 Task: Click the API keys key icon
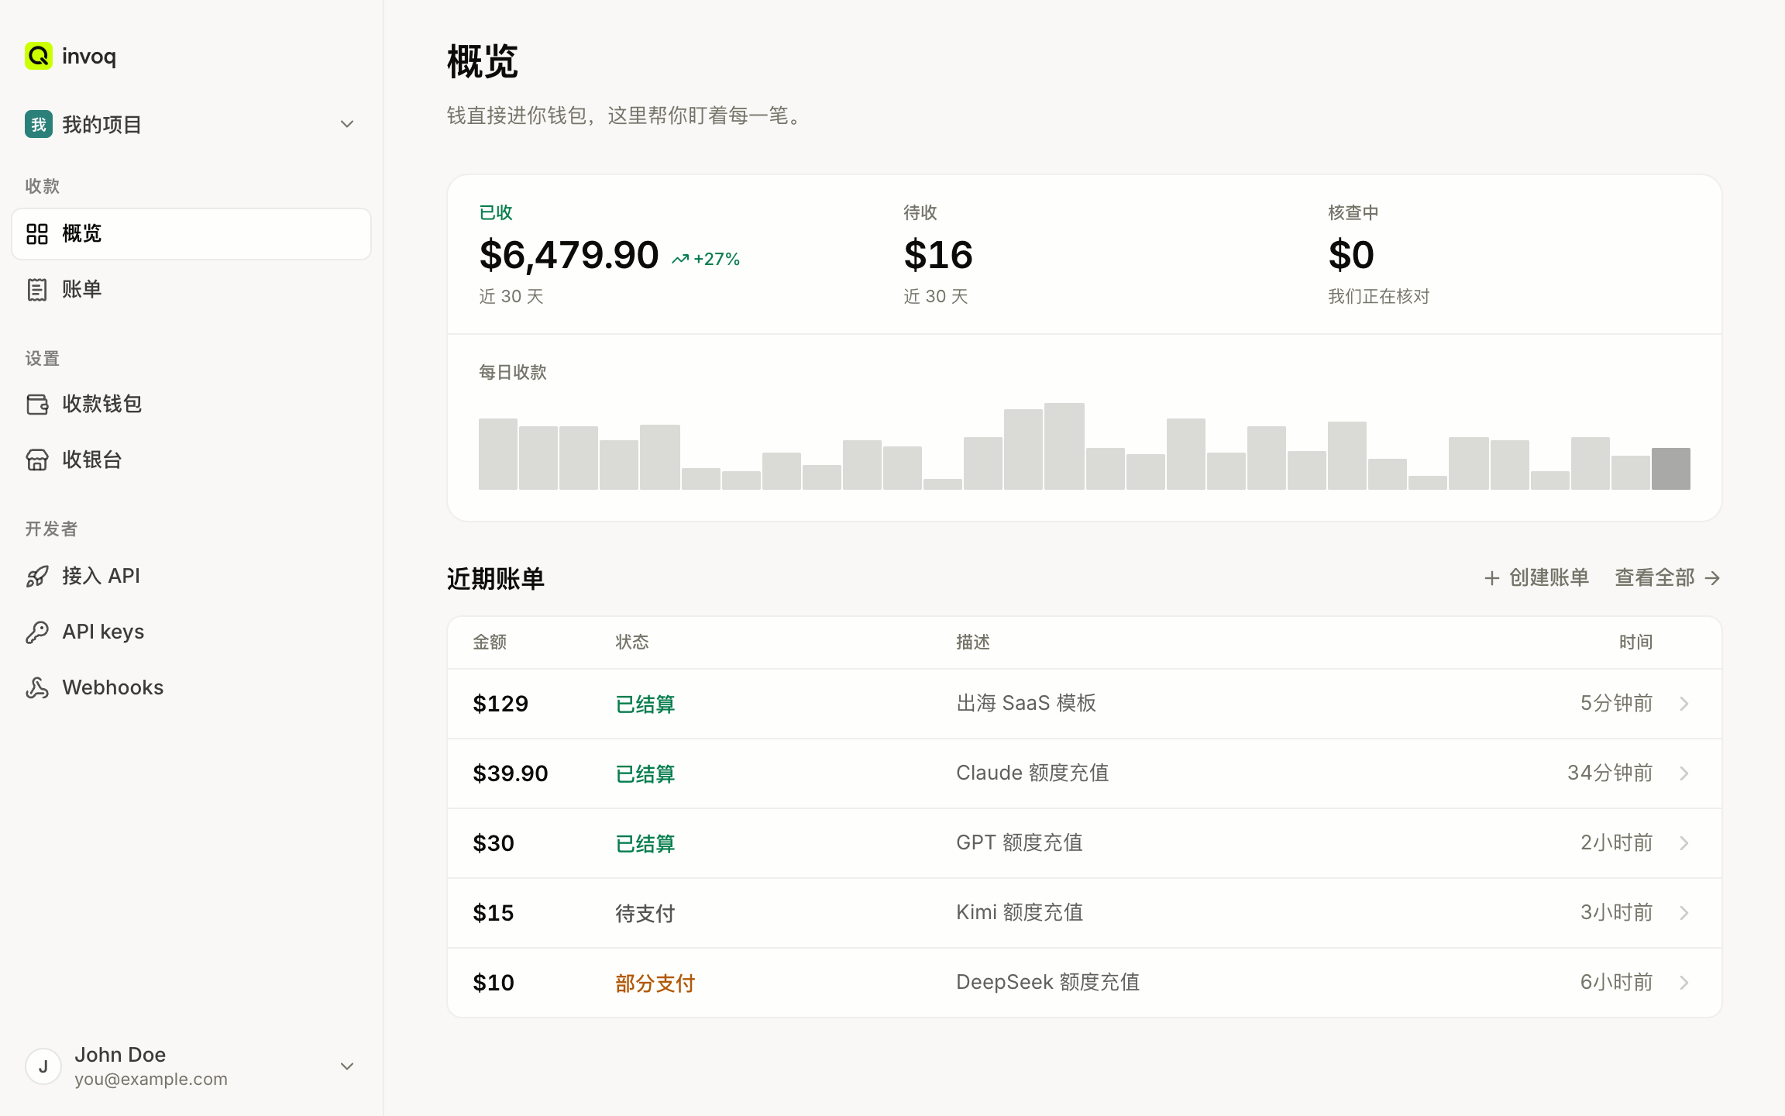[37, 632]
